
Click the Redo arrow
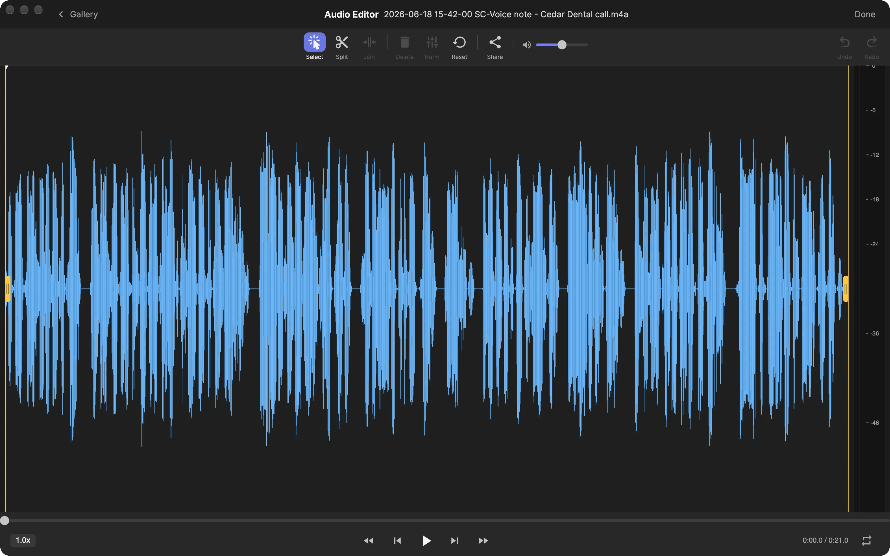coord(871,47)
